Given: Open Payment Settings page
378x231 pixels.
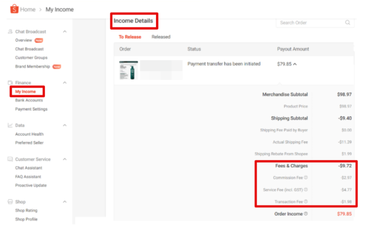Looking at the screenshot, I should [31, 109].
